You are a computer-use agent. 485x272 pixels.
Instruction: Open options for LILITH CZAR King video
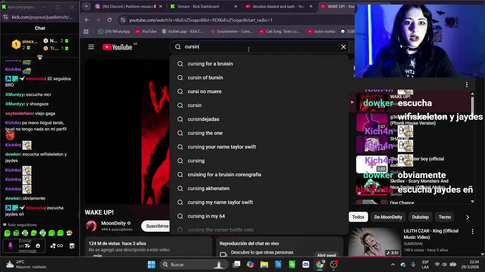472,231
